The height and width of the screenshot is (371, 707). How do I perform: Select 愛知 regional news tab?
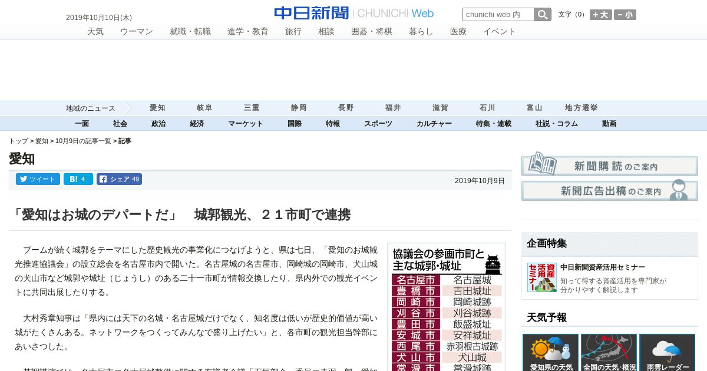pyautogui.click(x=157, y=108)
